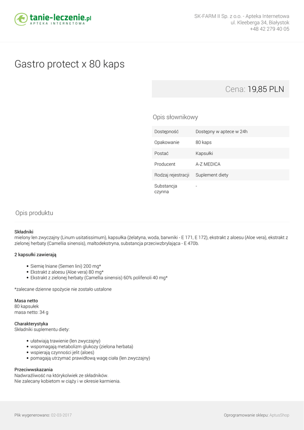
Task: Click the phone number +48 42 279 40 05
Action: pos(269,29)
